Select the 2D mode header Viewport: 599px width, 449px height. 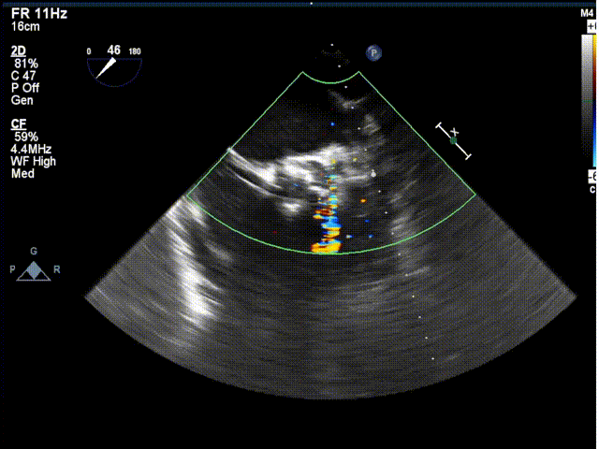point(19,51)
